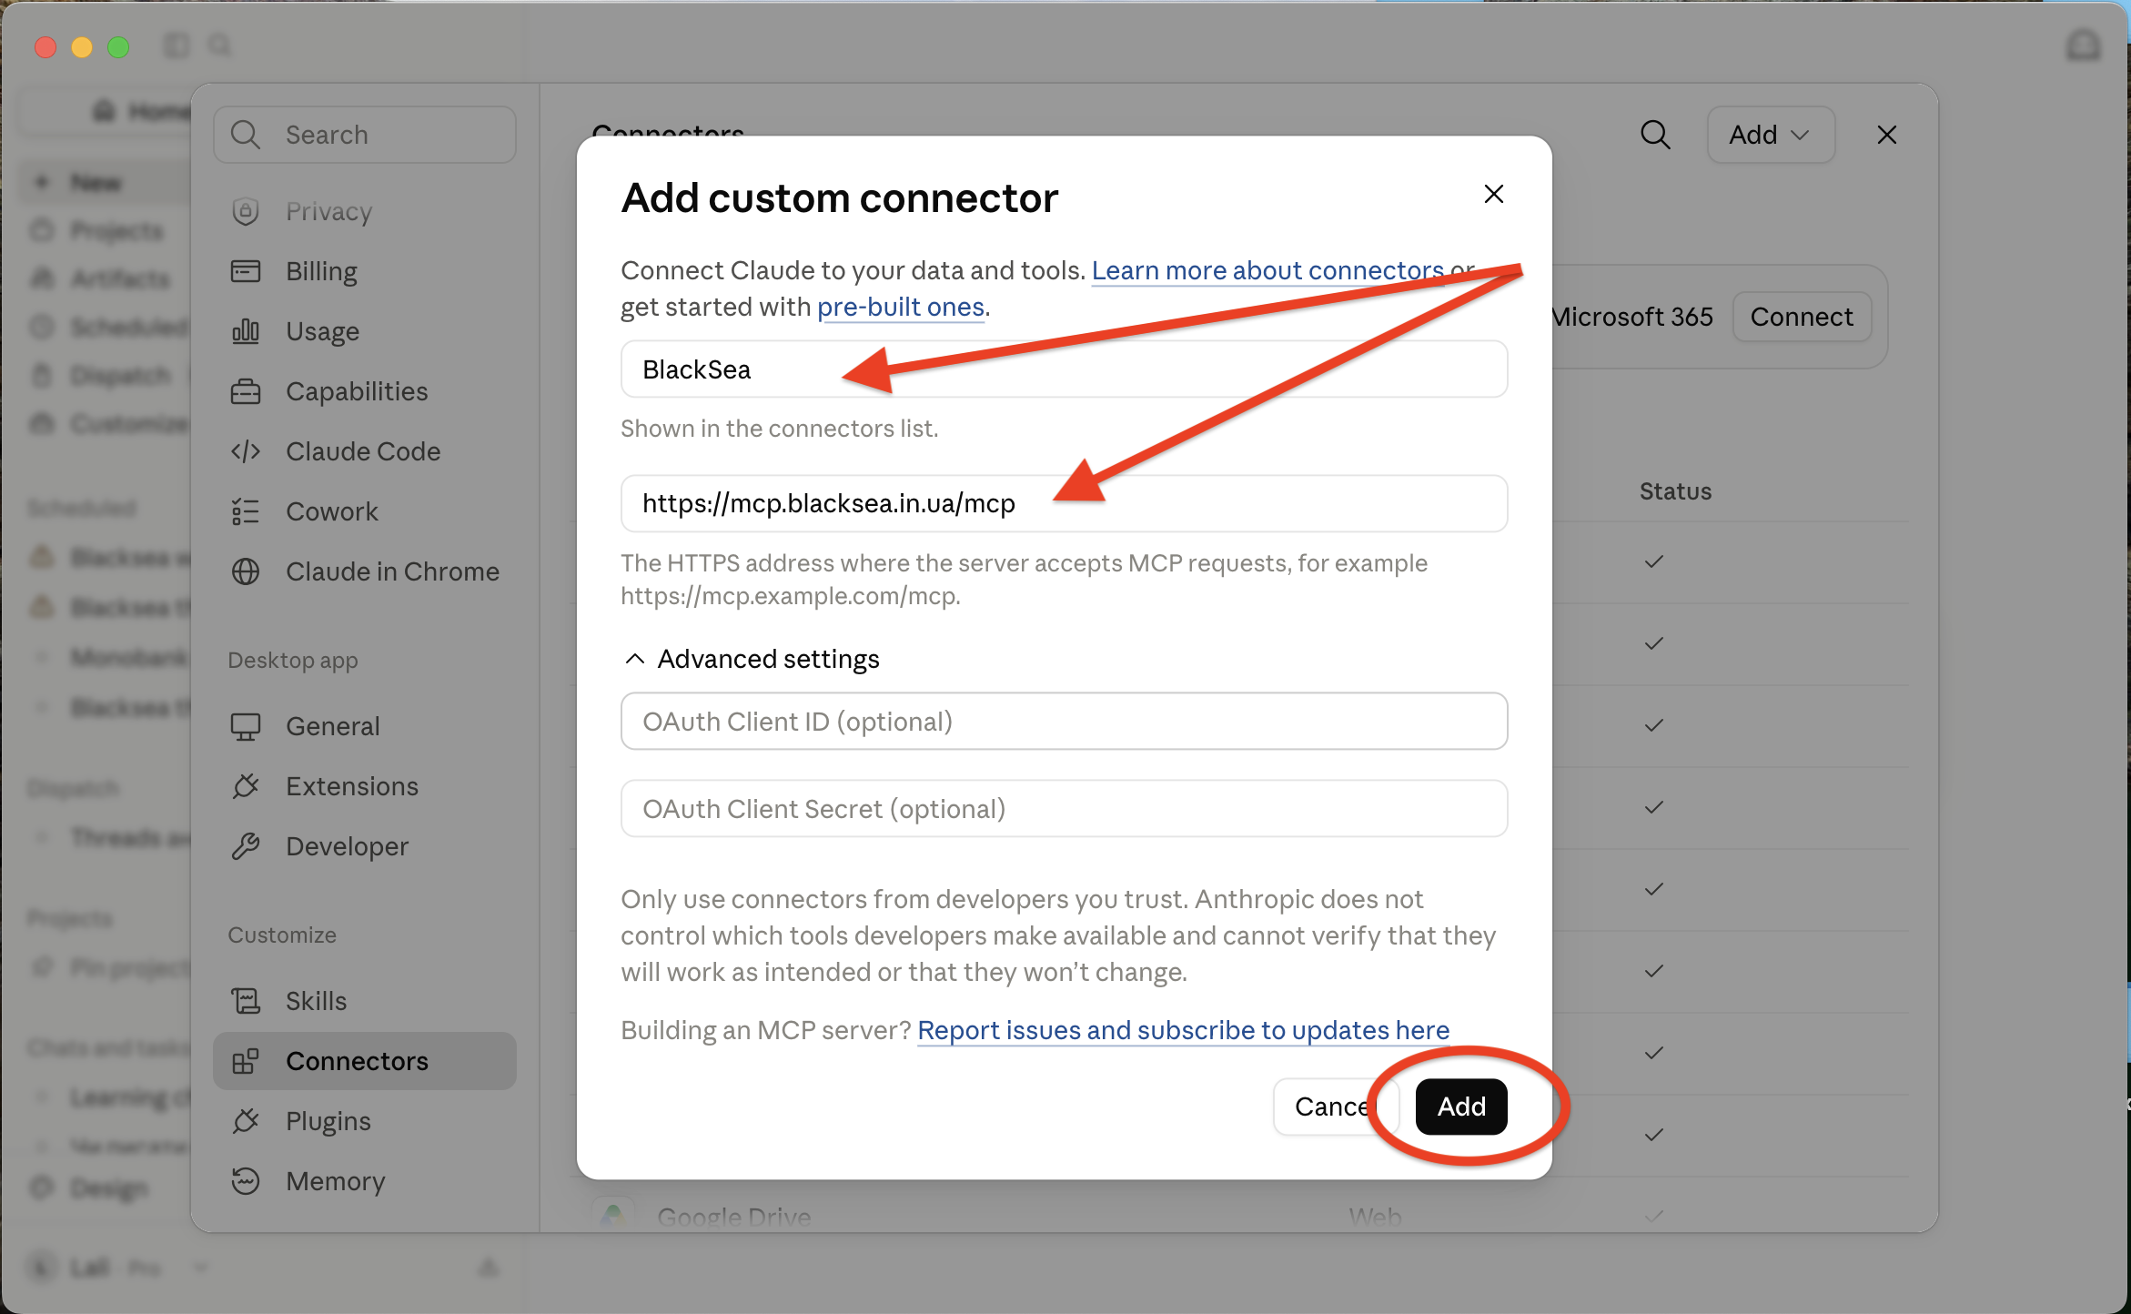Collapse the Advanced settings section
This screenshot has width=2131, height=1314.
click(x=752, y=659)
